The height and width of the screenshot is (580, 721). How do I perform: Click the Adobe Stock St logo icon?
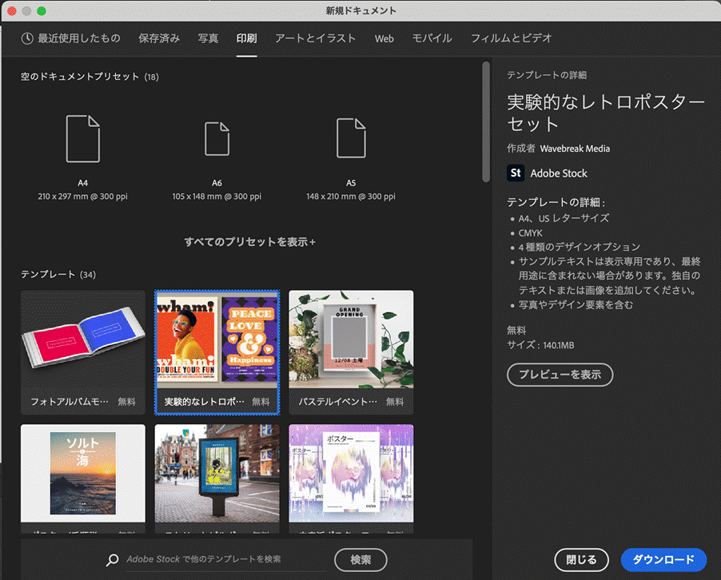tap(516, 173)
